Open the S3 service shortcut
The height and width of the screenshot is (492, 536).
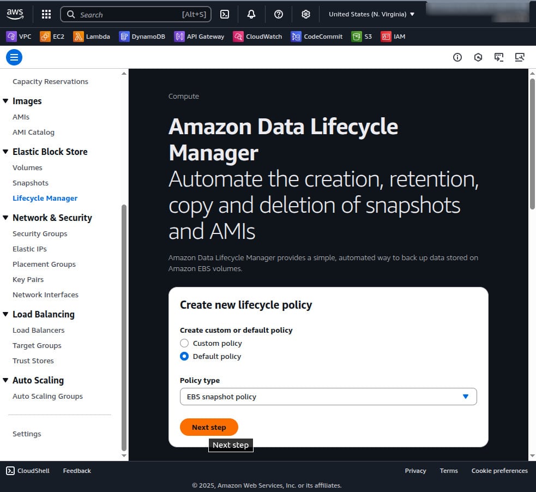tap(362, 37)
